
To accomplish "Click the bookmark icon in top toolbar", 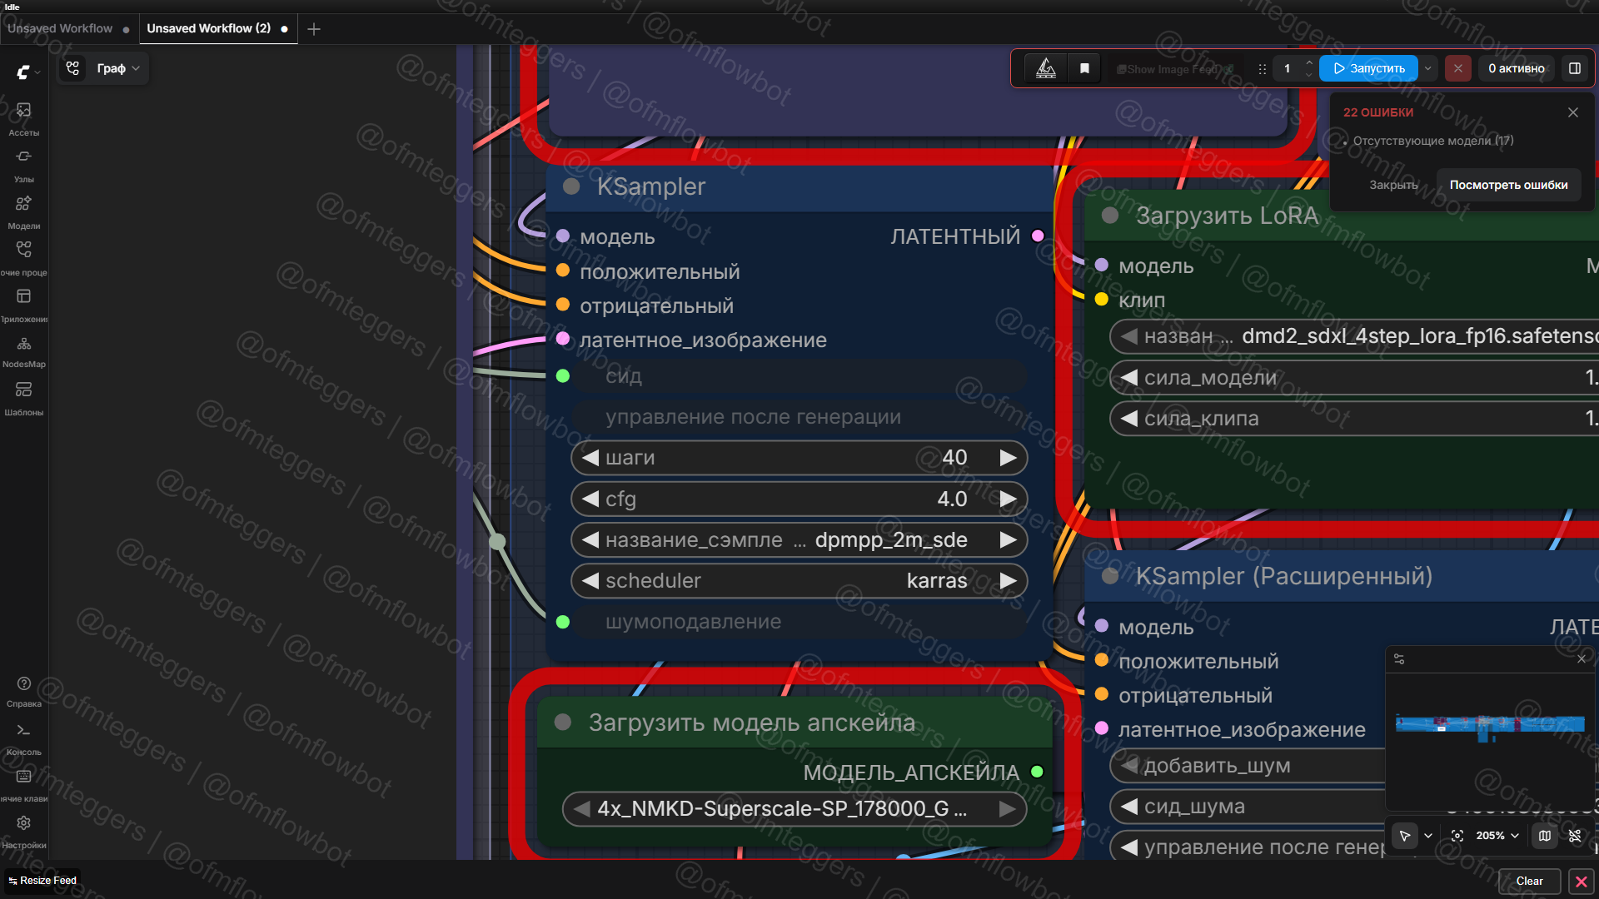I will pyautogui.click(x=1084, y=68).
